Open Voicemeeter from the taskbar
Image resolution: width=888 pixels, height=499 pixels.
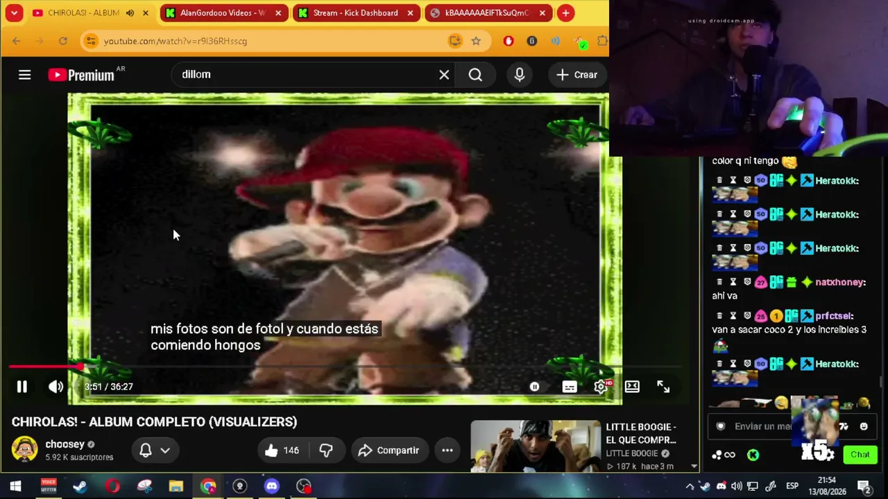click(x=48, y=486)
